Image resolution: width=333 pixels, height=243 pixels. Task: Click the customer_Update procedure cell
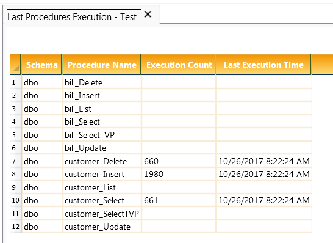[x=102, y=227]
